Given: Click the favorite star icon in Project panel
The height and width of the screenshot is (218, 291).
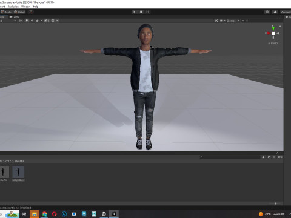Looking at the screenshot, I should [274, 157].
